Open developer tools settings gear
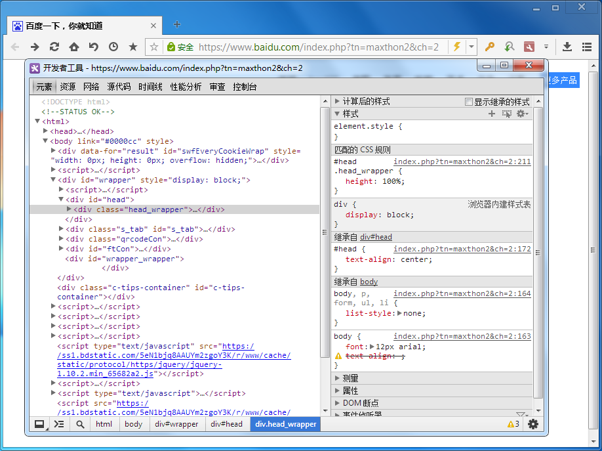 533,424
